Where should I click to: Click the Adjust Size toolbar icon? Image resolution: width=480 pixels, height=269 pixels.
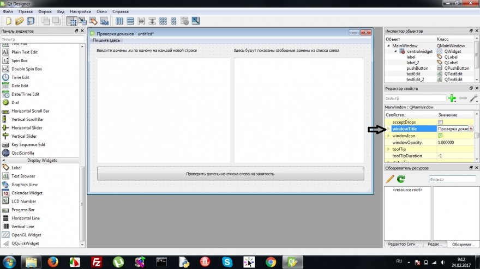[x=196, y=21]
